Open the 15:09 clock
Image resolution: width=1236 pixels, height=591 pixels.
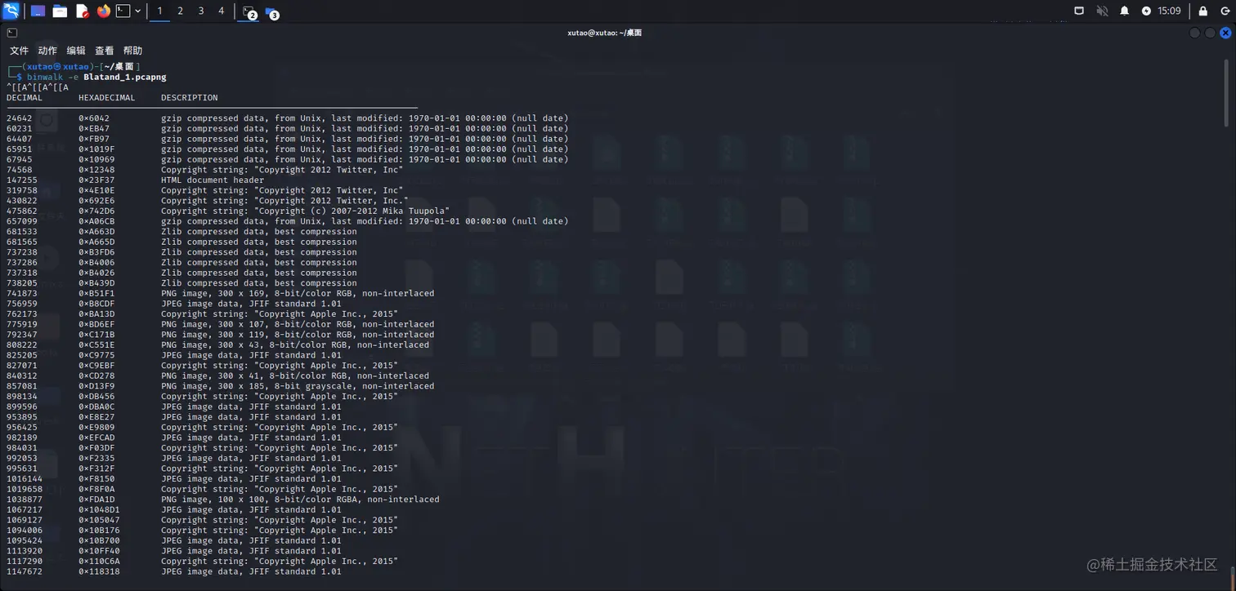tap(1169, 11)
